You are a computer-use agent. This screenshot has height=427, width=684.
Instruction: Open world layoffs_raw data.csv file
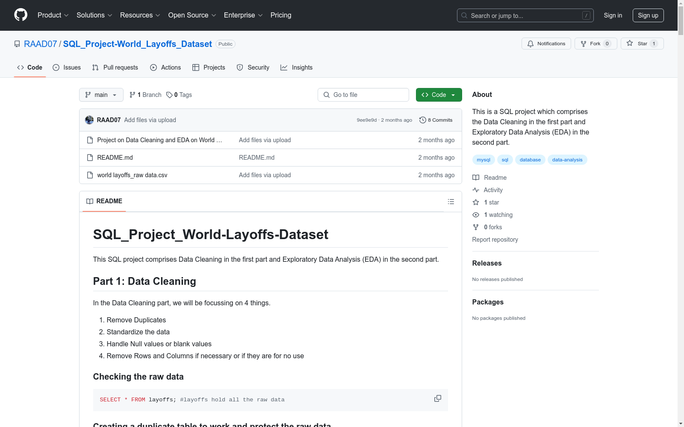point(132,175)
